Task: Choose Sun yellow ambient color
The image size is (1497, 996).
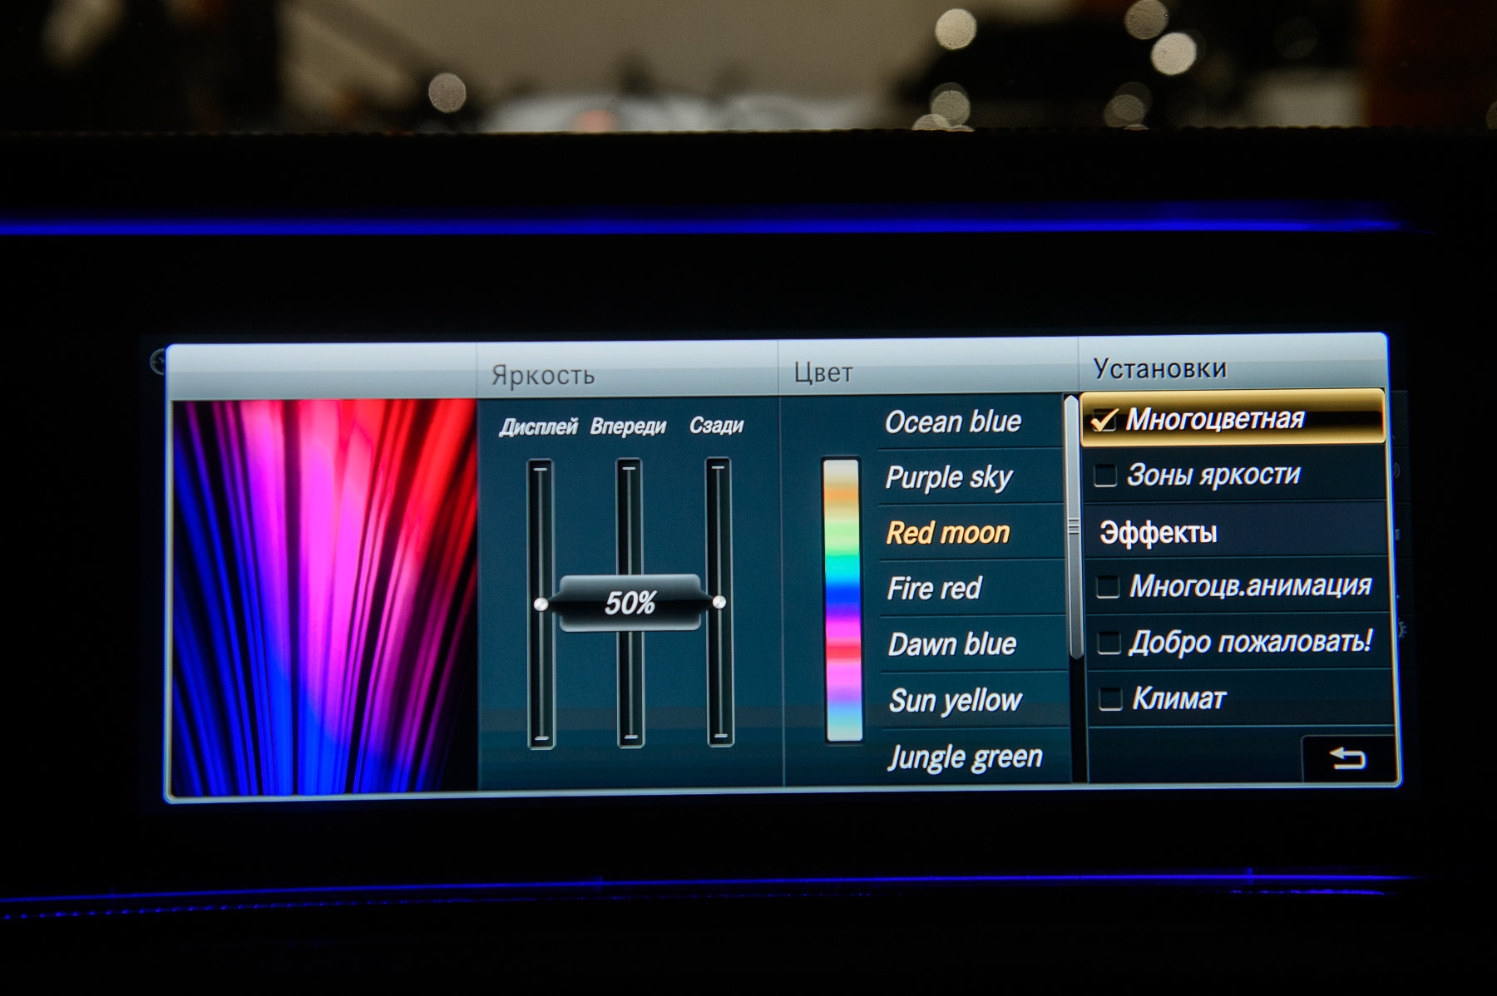Action: click(x=956, y=700)
